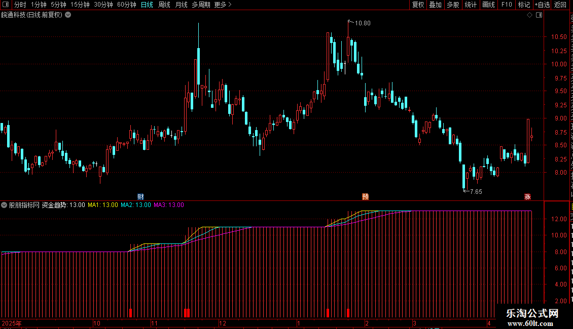Open the 复权 adjustment menu
The width and height of the screenshot is (573, 329).
tap(418, 5)
